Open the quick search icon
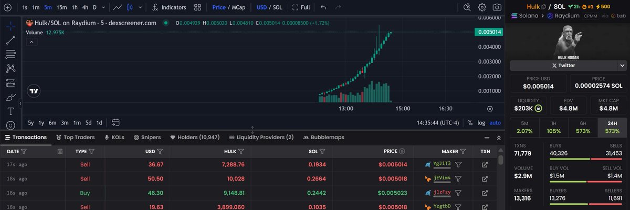 click(467, 7)
